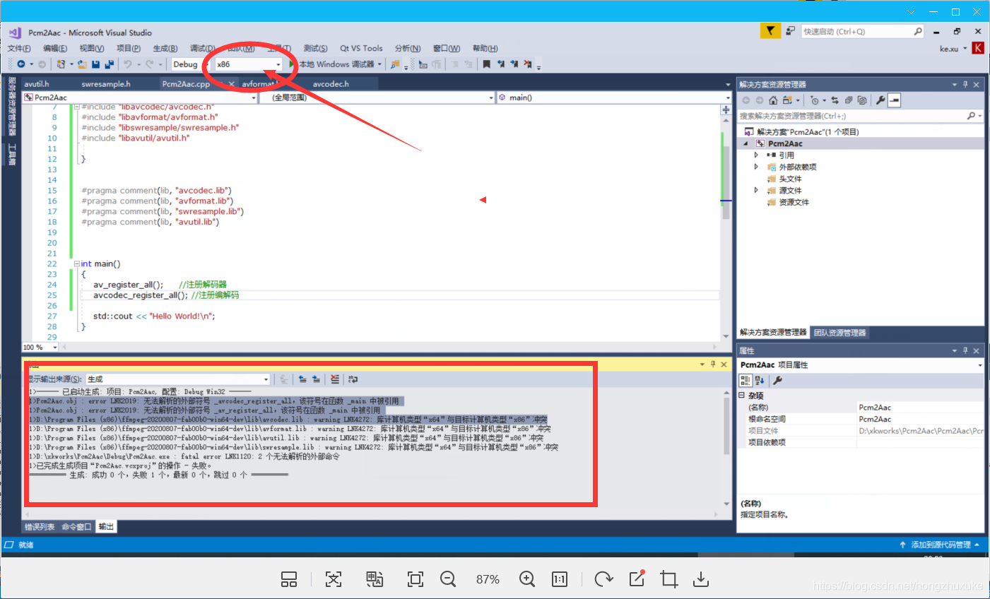
Task: Open the x86 platform dropdown
Action: pyautogui.click(x=278, y=64)
